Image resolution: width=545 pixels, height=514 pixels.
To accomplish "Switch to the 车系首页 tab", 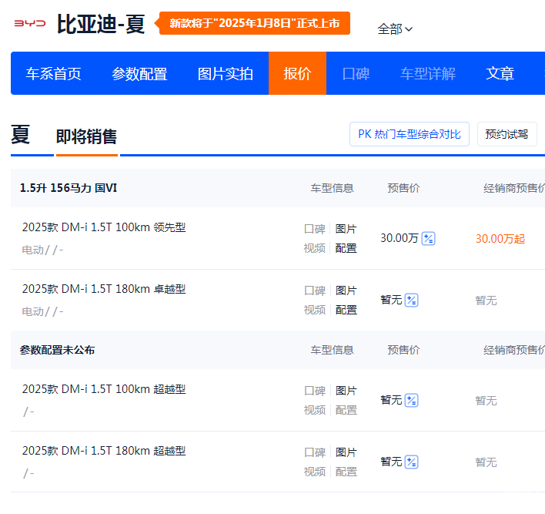I will 53,74.
